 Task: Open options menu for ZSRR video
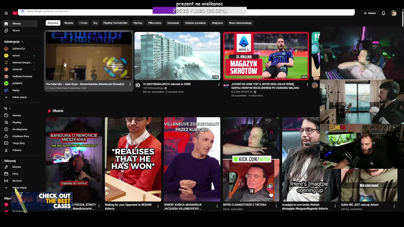[219, 84]
